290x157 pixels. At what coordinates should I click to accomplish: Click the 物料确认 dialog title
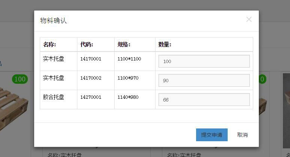[x=53, y=20]
